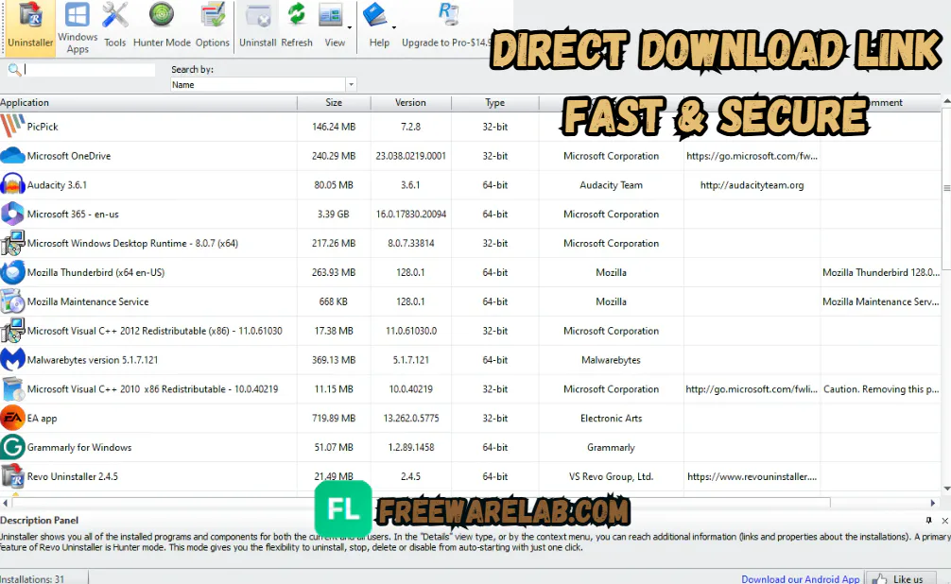Switch to the Windows Apps tab

78,26
